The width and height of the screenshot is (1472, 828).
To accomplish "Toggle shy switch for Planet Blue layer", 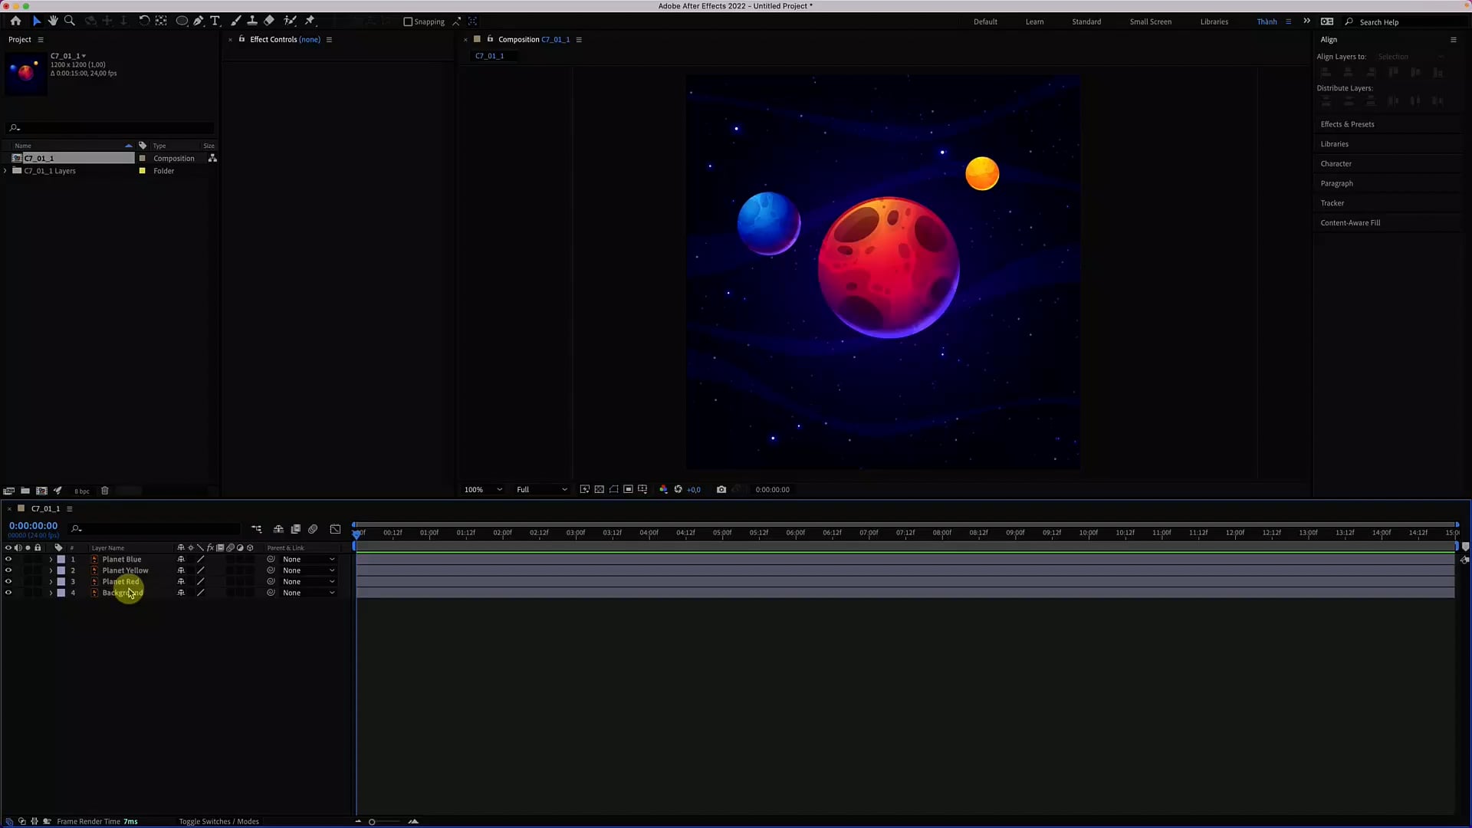I will (x=181, y=560).
